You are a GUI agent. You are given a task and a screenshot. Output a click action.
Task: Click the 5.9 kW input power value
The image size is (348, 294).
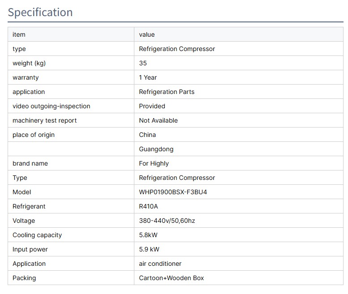[149, 249]
